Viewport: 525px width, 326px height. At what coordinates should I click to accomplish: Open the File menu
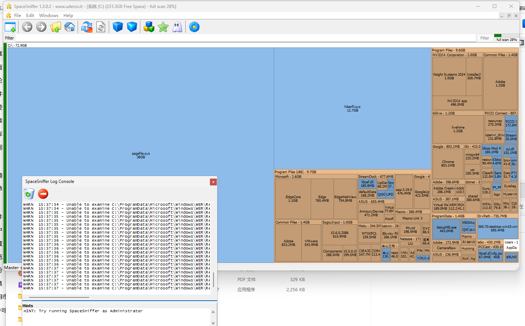pyautogui.click(x=17, y=16)
